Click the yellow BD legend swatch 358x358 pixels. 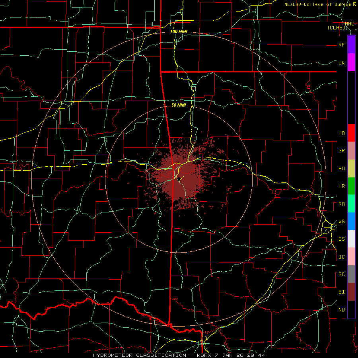tap(351, 169)
